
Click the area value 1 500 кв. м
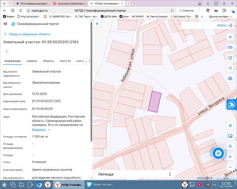pos(40,136)
